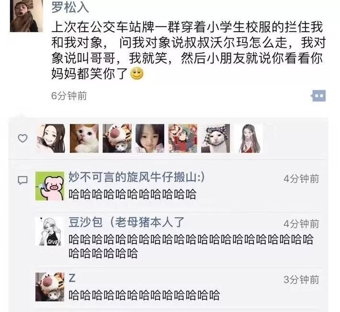Tap the speech bubble comments icon
Image resolution: width=340 pixels, height=312 pixels.
point(23,180)
